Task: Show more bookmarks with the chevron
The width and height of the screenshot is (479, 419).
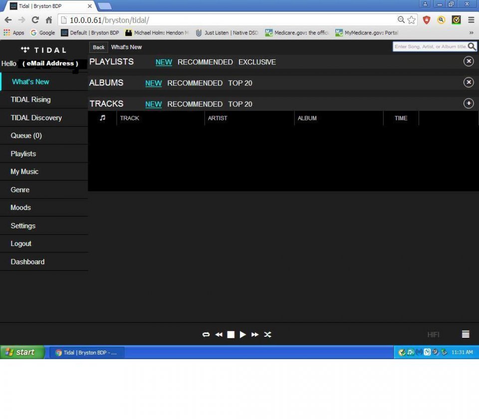Action: pos(472,33)
